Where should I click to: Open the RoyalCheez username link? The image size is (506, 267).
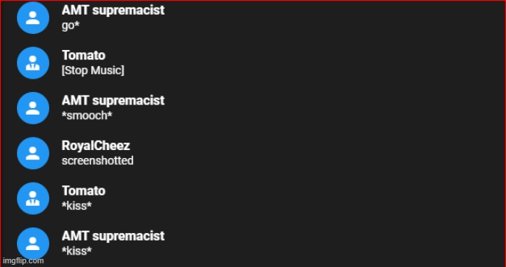96,146
